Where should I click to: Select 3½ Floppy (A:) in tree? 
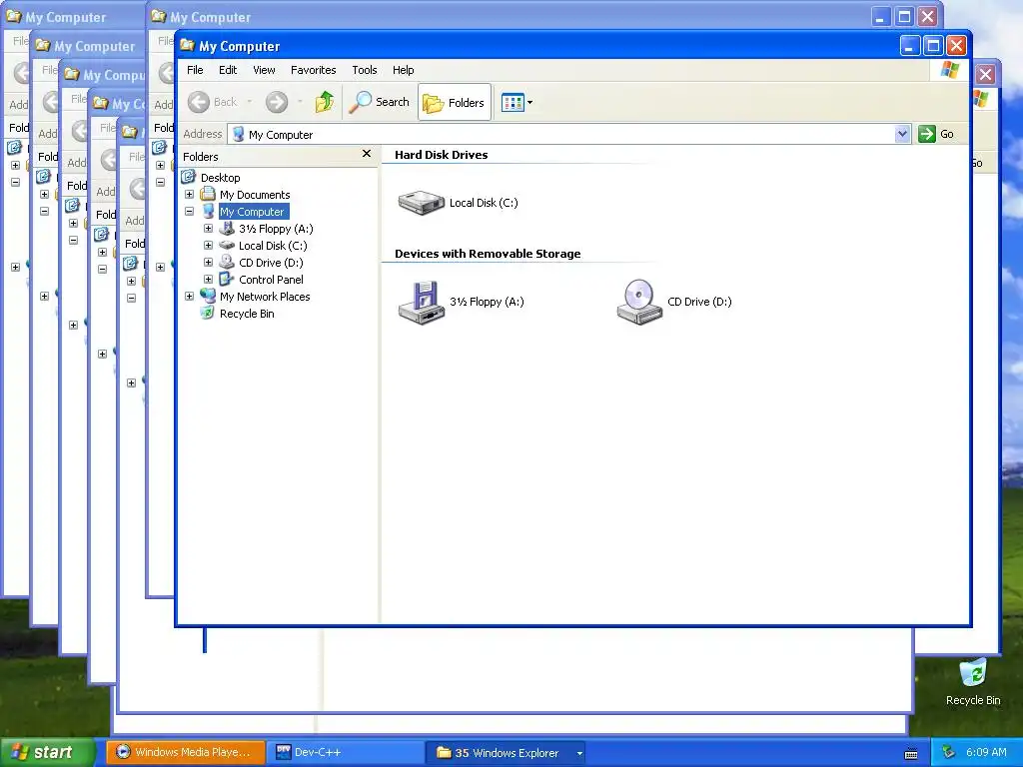(276, 229)
